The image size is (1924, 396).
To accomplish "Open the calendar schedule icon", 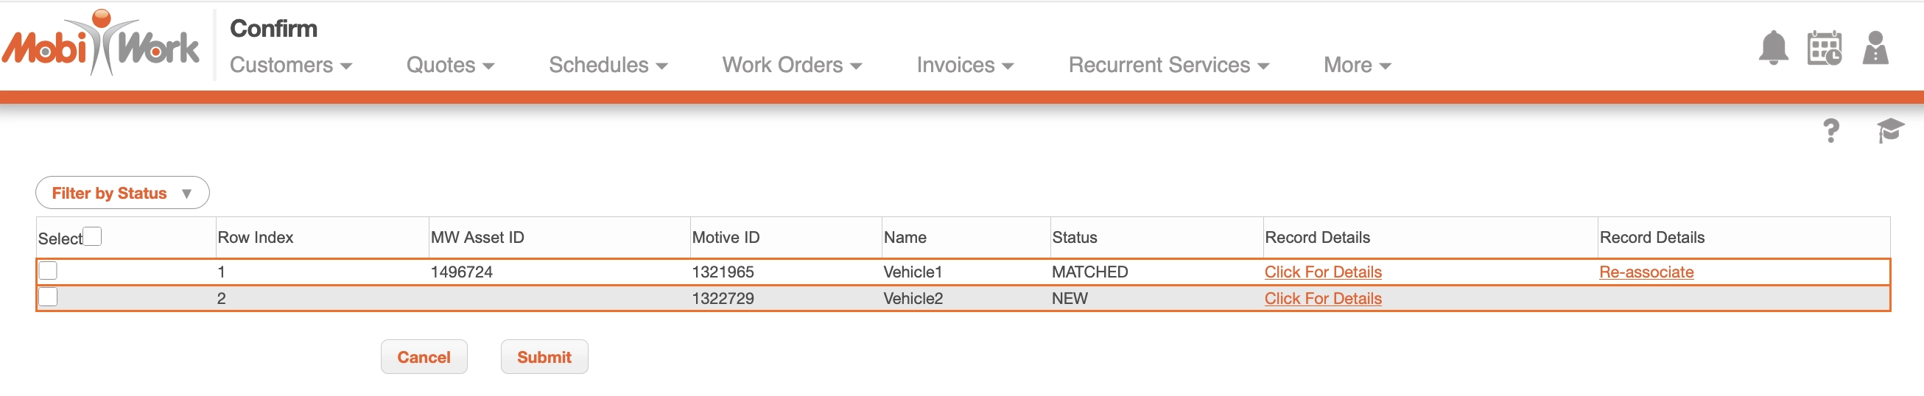I will click(x=1824, y=49).
